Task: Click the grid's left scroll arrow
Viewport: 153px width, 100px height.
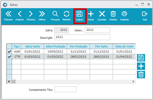Action: click(9, 81)
